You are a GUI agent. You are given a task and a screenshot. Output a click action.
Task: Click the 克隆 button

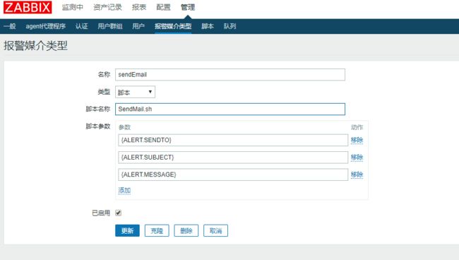pos(157,230)
